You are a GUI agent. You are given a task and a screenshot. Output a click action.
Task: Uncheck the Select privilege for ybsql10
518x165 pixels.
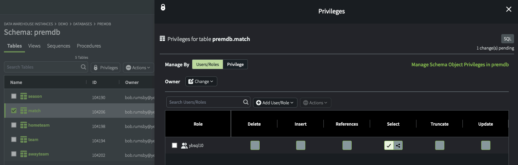tap(389, 145)
